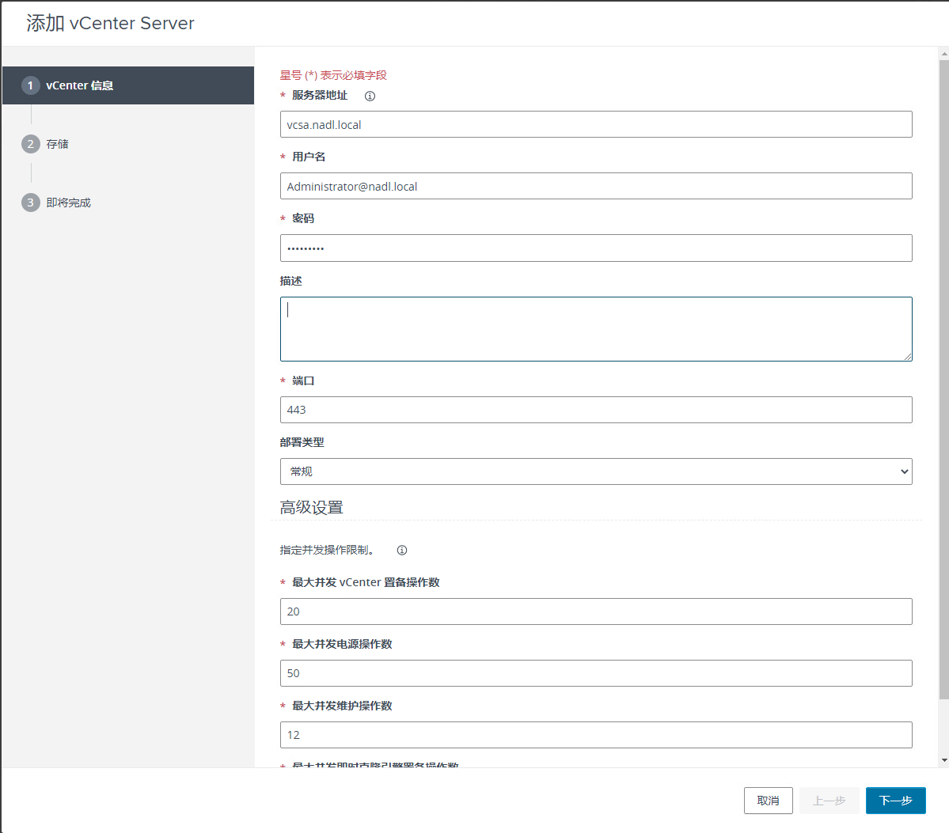Screen dimensions: 949x833
Task: Focus the 服务器地址 input field
Action: click(595, 125)
